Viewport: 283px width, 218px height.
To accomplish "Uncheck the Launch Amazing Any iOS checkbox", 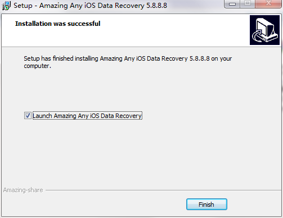I will click(28, 116).
